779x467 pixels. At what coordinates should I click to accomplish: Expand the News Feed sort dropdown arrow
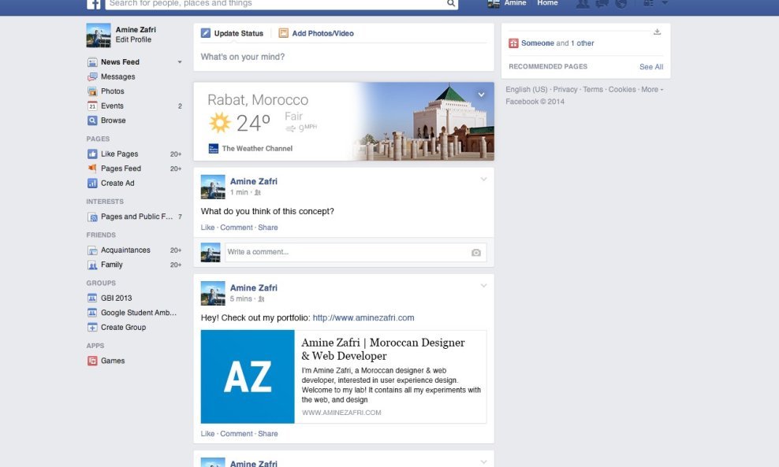[x=180, y=62]
